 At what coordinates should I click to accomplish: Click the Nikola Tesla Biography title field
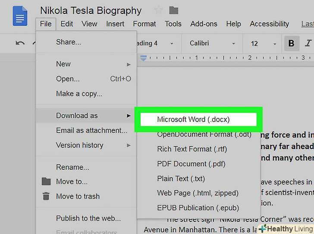91,11
